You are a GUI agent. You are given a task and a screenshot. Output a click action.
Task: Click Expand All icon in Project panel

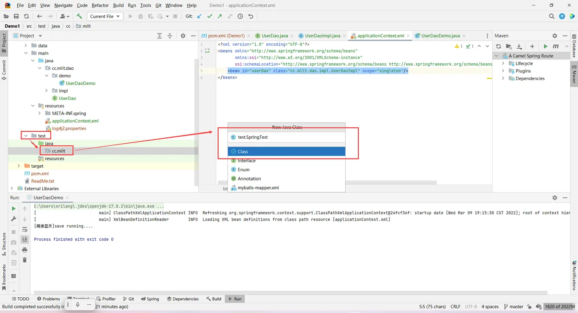tap(160, 36)
